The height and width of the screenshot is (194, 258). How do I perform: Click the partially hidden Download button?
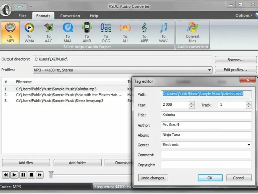click(x=118, y=163)
